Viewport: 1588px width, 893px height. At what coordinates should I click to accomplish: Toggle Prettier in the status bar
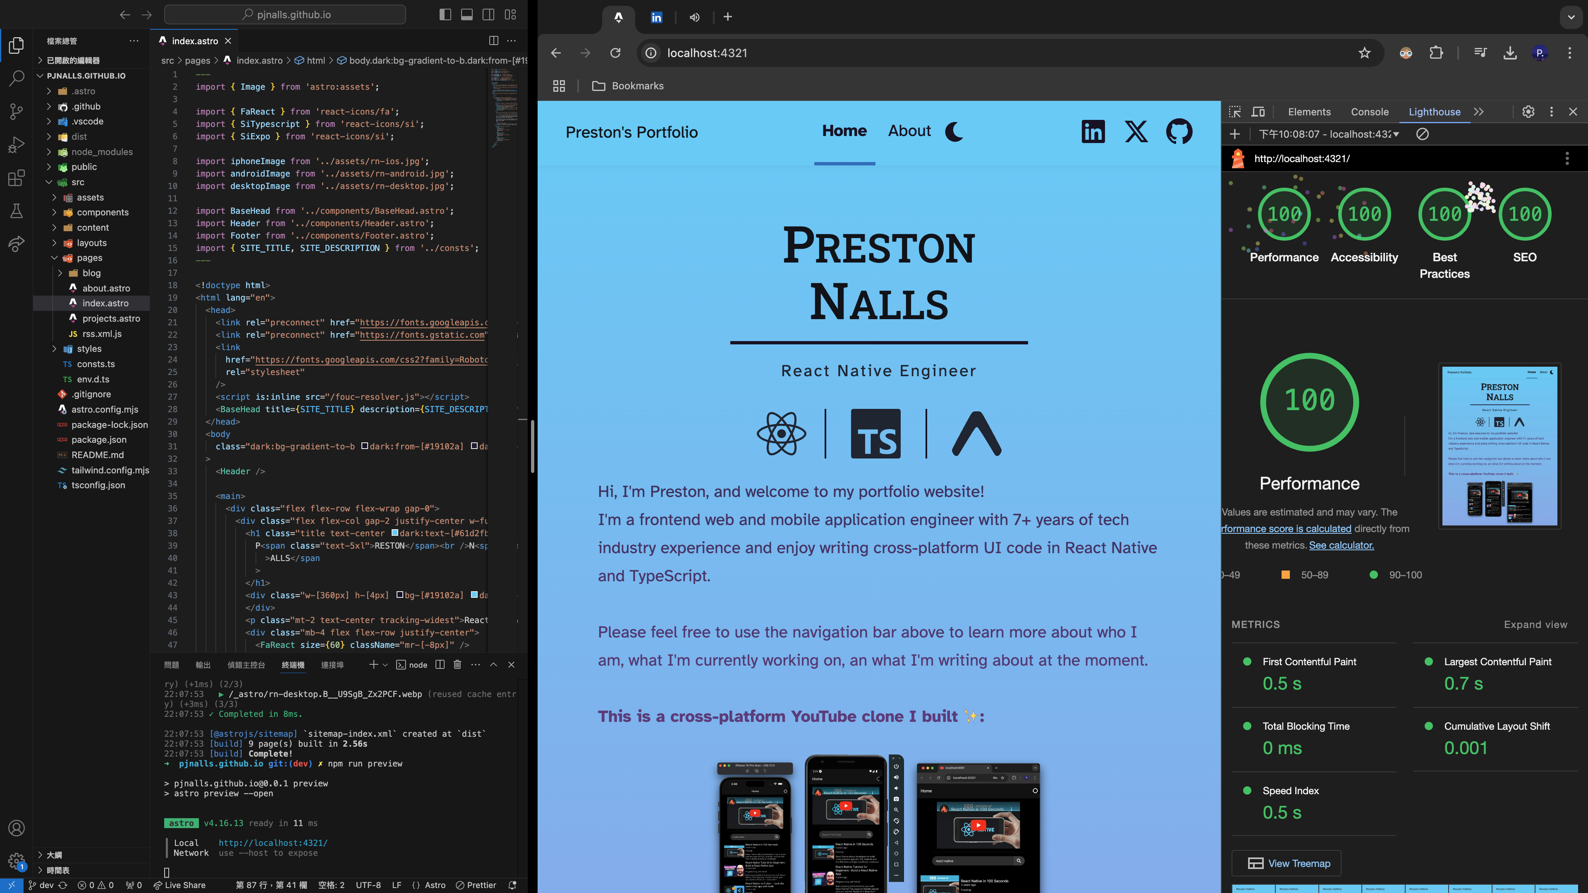click(476, 885)
